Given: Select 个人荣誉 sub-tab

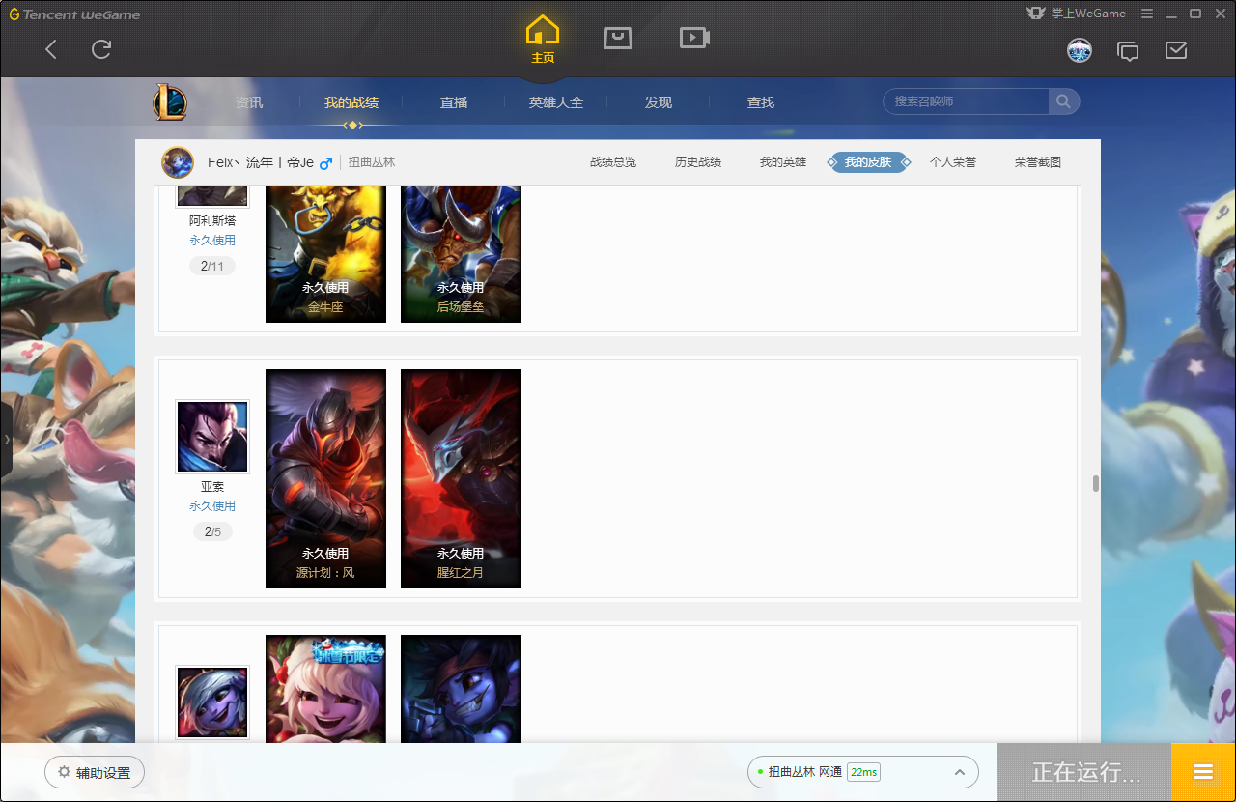Looking at the screenshot, I should click(953, 162).
